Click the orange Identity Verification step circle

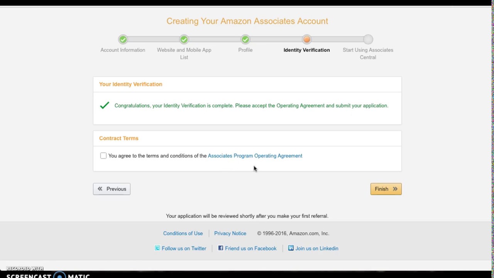pos(307,39)
